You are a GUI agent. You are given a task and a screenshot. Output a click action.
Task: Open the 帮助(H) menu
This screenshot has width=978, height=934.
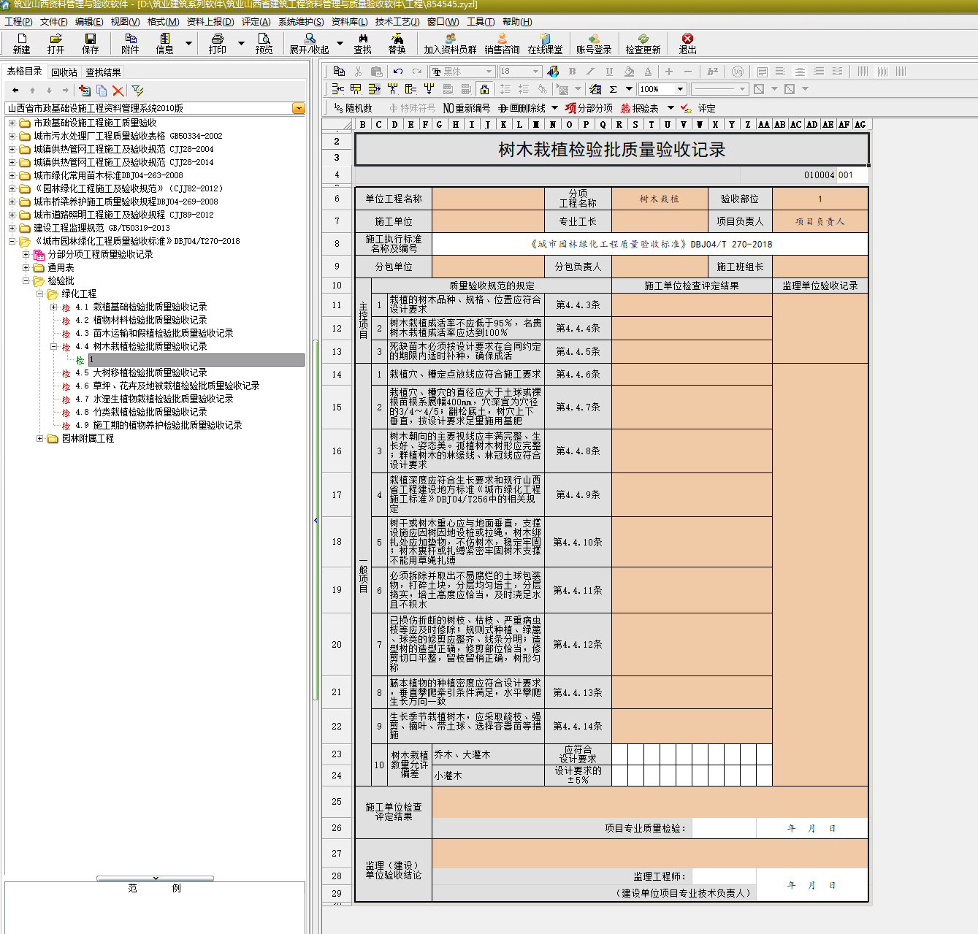(x=517, y=22)
